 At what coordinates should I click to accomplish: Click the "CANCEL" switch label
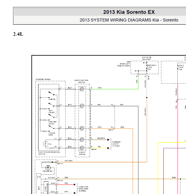coord(52,99)
